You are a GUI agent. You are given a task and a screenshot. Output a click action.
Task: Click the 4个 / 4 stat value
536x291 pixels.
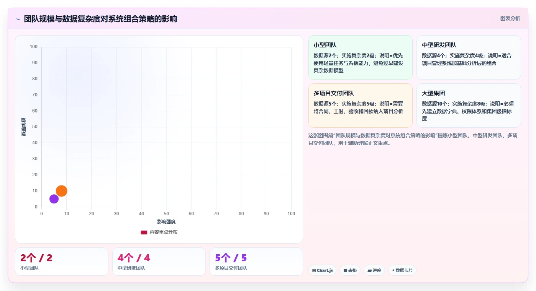pyautogui.click(x=134, y=258)
